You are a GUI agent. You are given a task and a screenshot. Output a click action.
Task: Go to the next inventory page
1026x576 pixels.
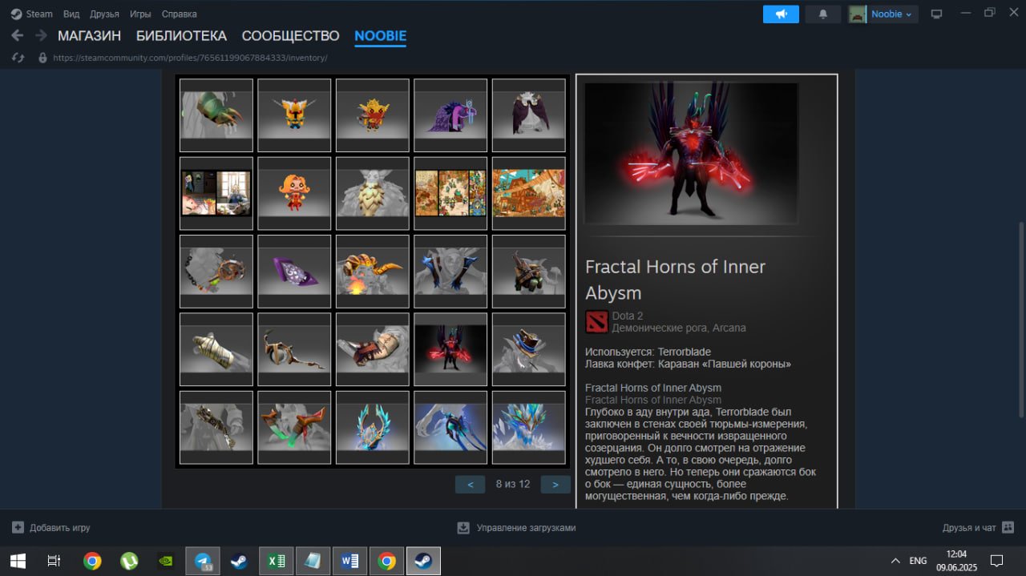555,484
